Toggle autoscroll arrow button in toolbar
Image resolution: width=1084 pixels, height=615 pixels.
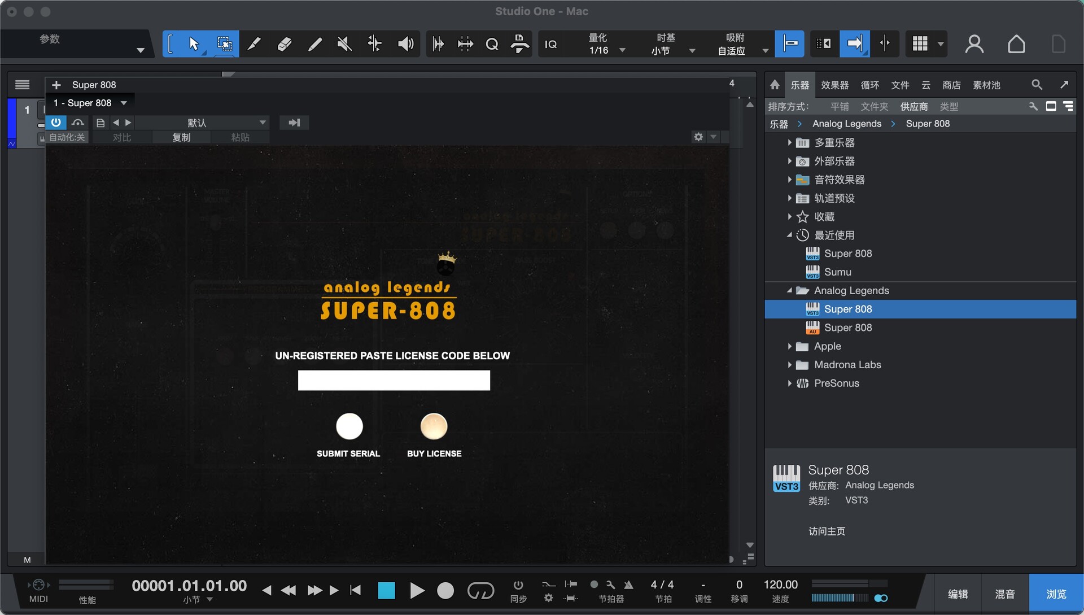pyautogui.click(x=854, y=44)
